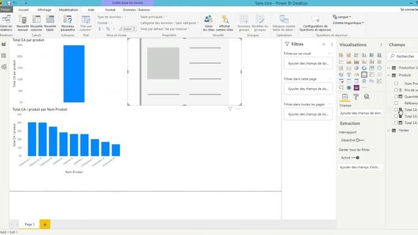
Task: Switch to the Accueil ribbon tab
Action: [24, 10]
